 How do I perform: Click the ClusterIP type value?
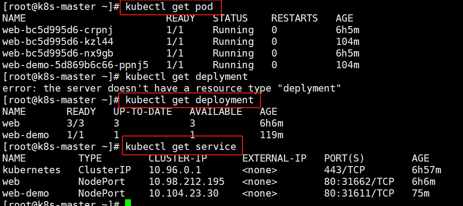point(104,170)
